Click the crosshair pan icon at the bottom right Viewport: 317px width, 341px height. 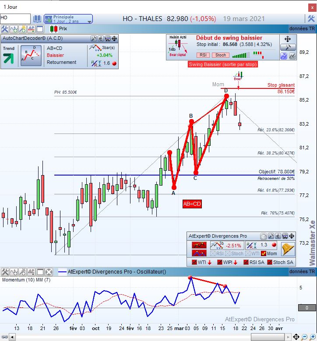[296, 337]
